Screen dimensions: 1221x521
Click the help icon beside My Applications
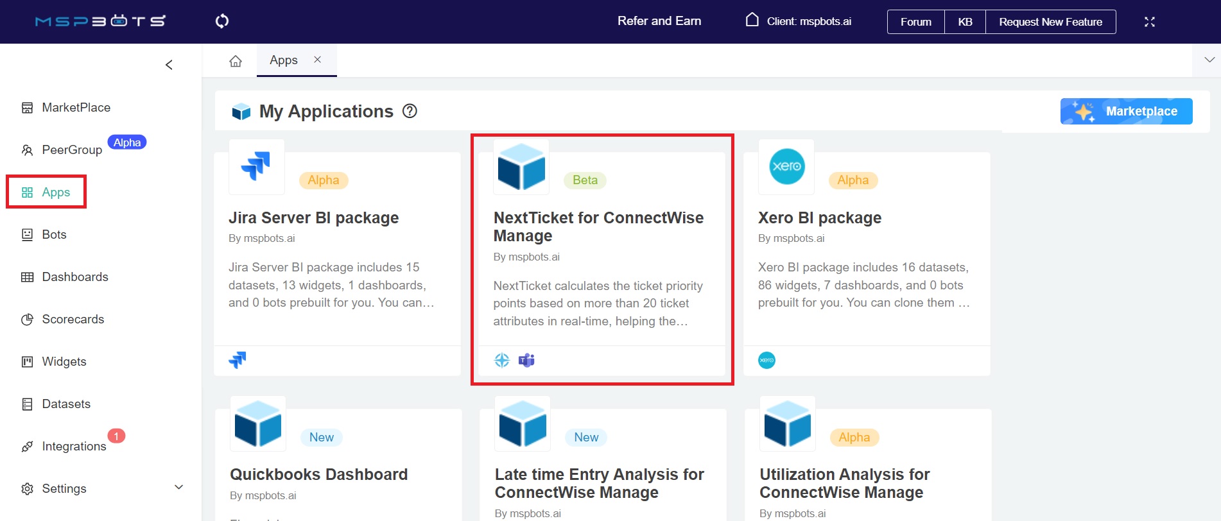[x=410, y=111]
